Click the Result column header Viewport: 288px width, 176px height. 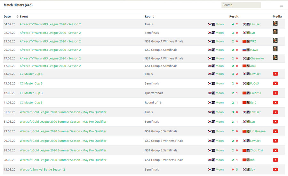pyautogui.click(x=234, y=16)
